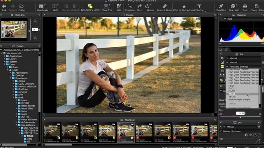Click the LCH contrast half-circle icon
264x148 pixels.
point(246,135)
